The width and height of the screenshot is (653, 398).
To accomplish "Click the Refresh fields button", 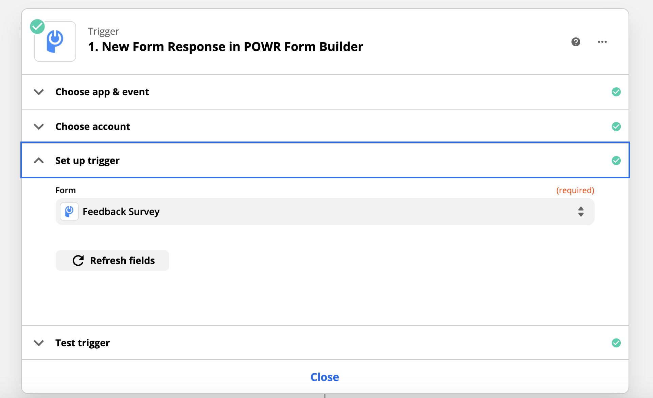I will pyautogui.click(x=112, y=261).
